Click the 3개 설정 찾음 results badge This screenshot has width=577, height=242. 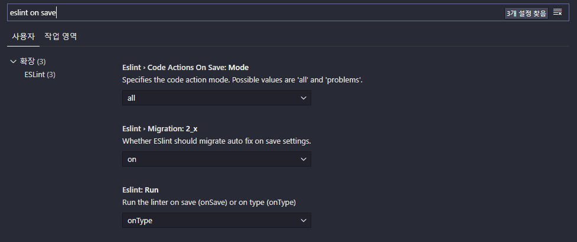tap(526, 13)
